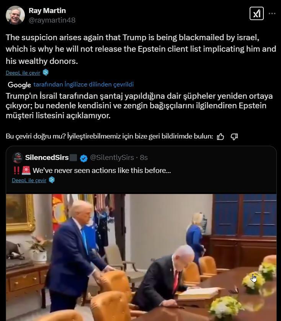
Task: Click the DeepL icon in quoted tweet
Action: [52, 180]
